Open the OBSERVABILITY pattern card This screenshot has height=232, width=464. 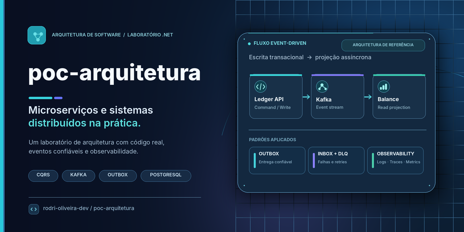[x=395, y=160]
